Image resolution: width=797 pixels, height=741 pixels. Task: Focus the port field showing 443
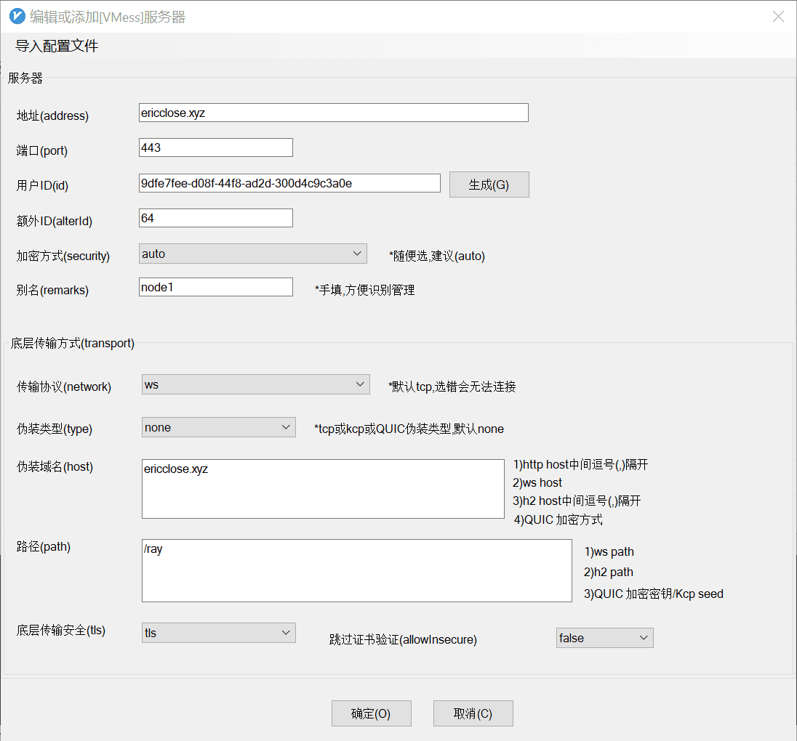(215, 147)
